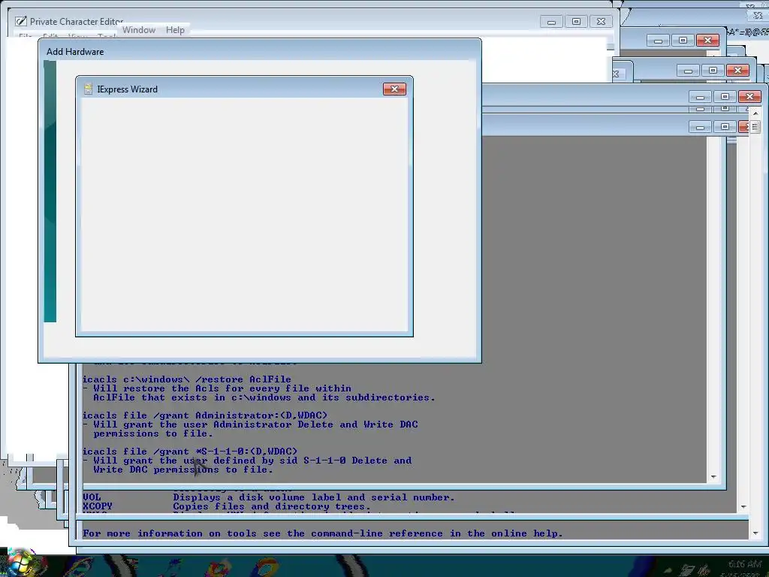
Task: Open the Window menu in Private Character Editor
Action: click(x=139, y=30)
